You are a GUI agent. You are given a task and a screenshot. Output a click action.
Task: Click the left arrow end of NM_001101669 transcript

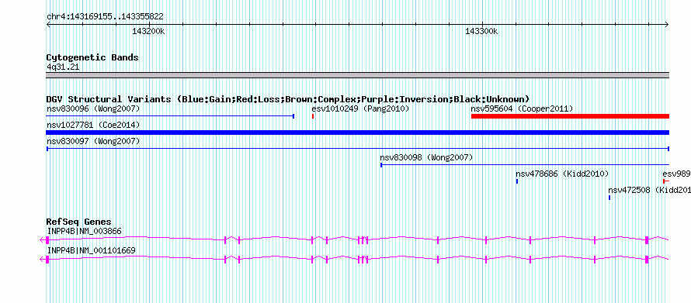pyautogui.click(x=42, y=259)
